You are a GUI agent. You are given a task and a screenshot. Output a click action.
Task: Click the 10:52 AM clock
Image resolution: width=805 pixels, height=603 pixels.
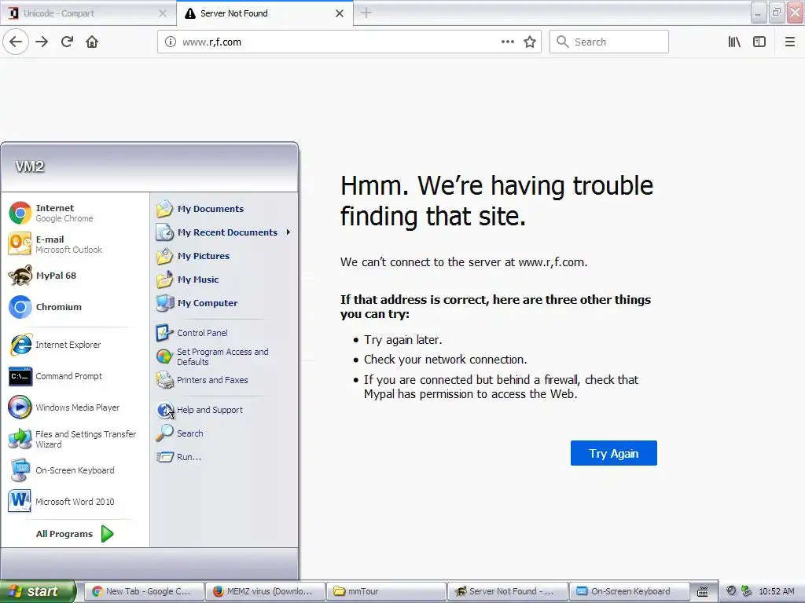776,591
